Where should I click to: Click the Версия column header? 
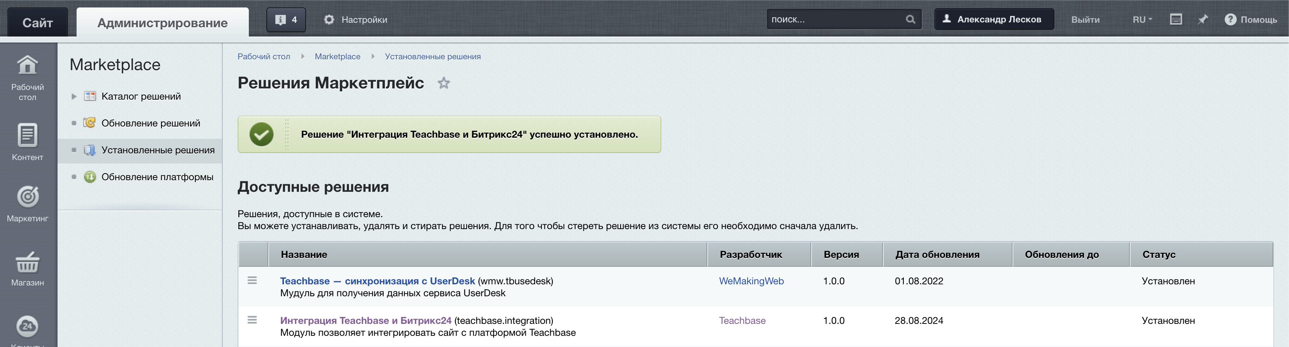pyautogui.click(x=847, y=254)
